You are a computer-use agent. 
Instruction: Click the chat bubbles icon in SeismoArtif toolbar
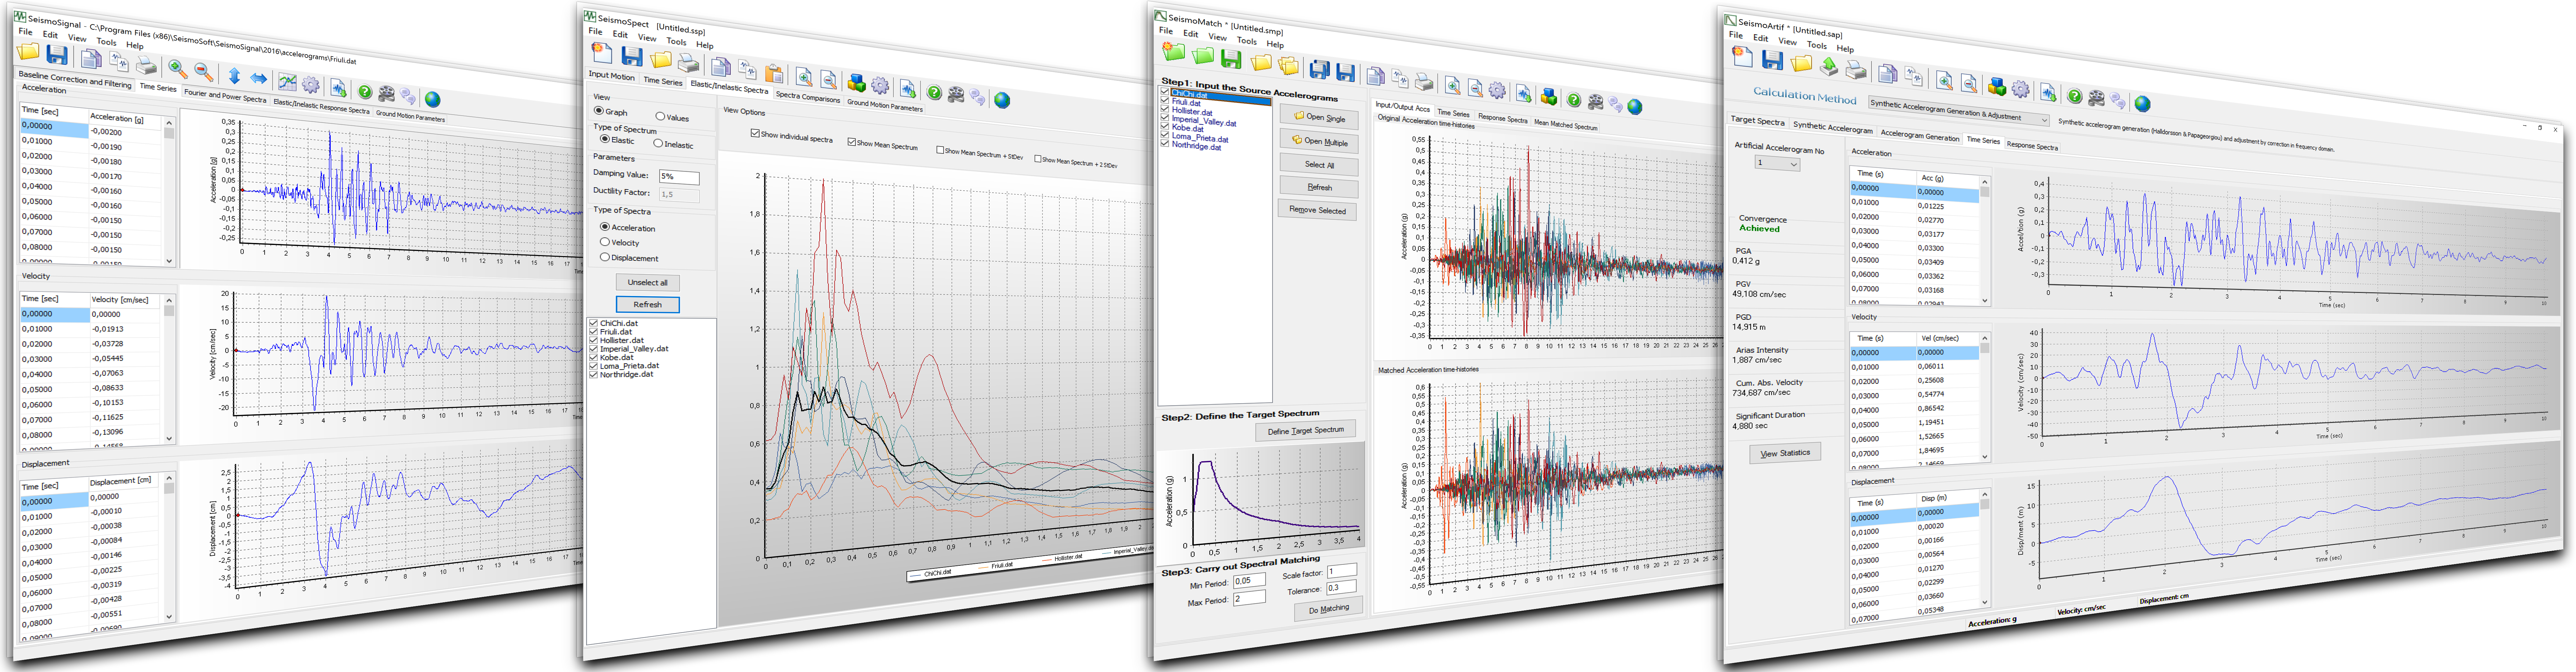[2118, 101]
